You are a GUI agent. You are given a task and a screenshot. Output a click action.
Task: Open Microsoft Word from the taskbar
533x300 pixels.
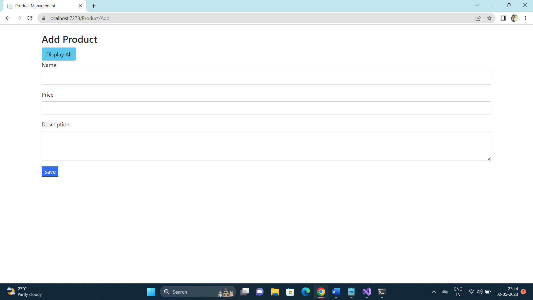336,292
